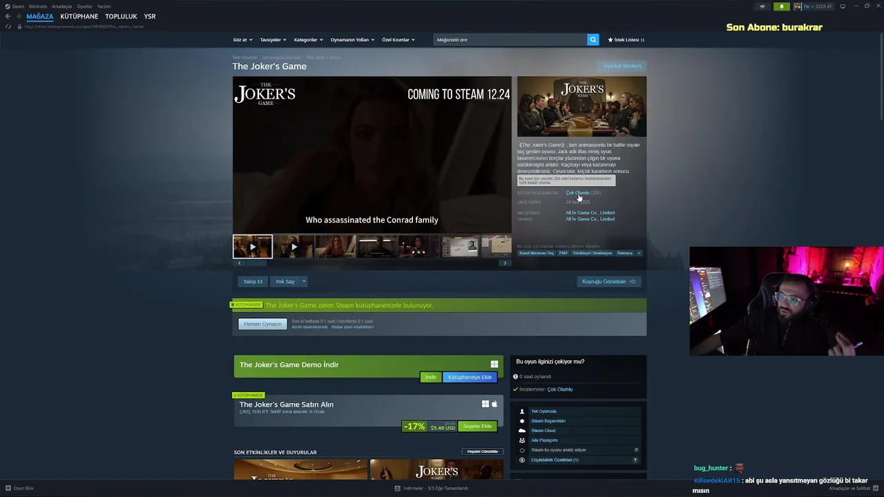
Task: Select the Bulmaca tag
Action: [625, 253]
